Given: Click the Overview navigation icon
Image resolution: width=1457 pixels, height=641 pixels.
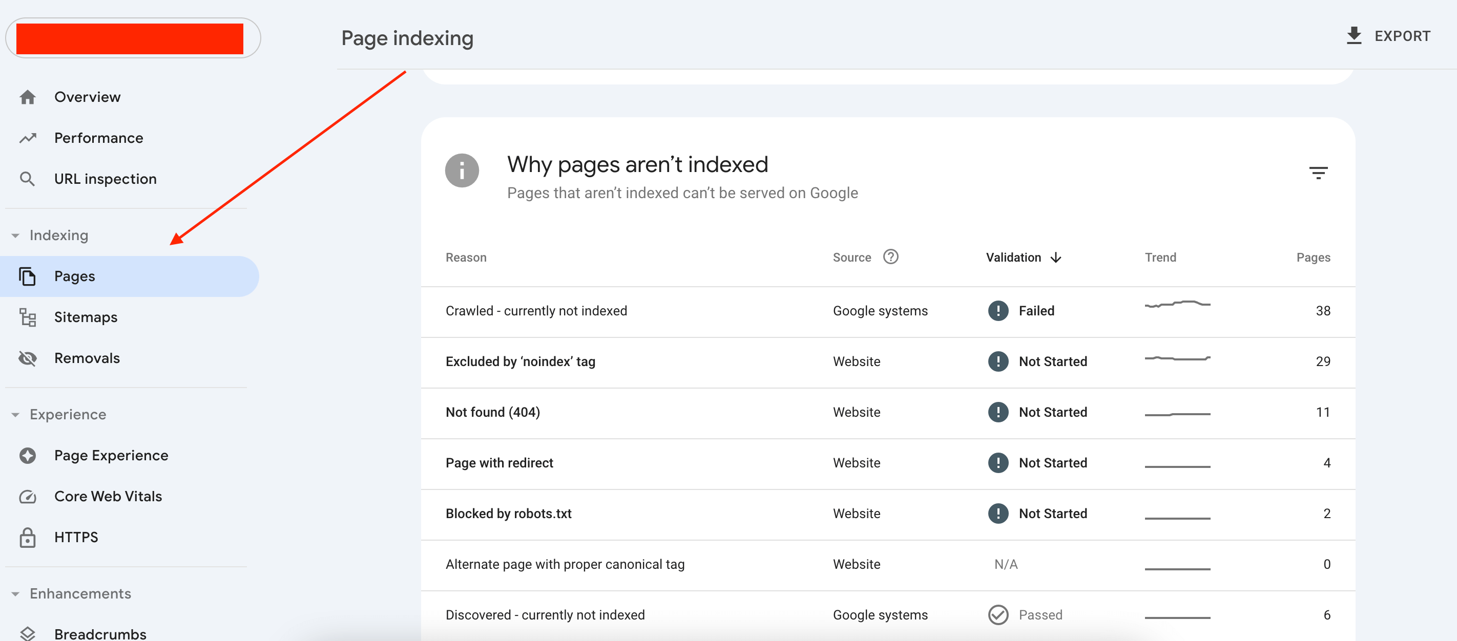Looking at the screenshot, I should 28,96.
